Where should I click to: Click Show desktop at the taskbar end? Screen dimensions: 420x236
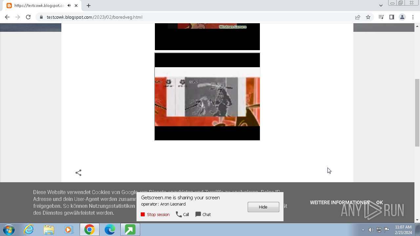pyautogui.click(x=418, y=230)
